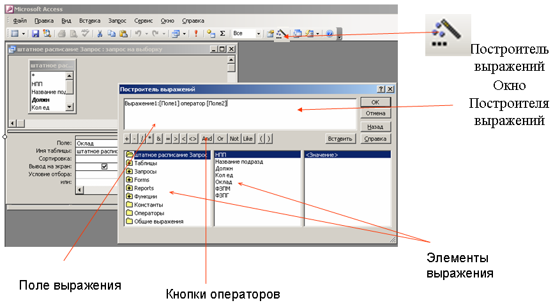Click the Build wand icon in toolbar
The height and width of the screenshot is (303, 553).
282,34
